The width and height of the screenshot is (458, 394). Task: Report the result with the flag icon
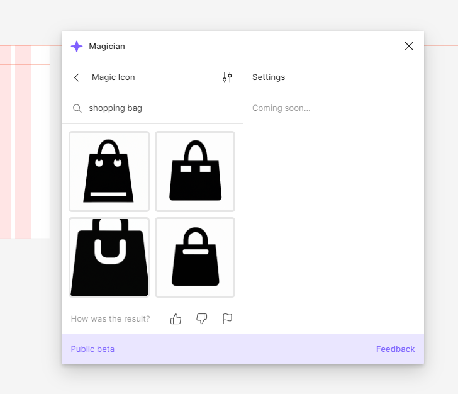coord(227,319)
